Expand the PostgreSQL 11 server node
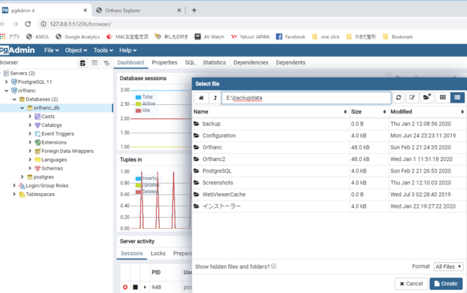467x293 pixels. point(7,82)
